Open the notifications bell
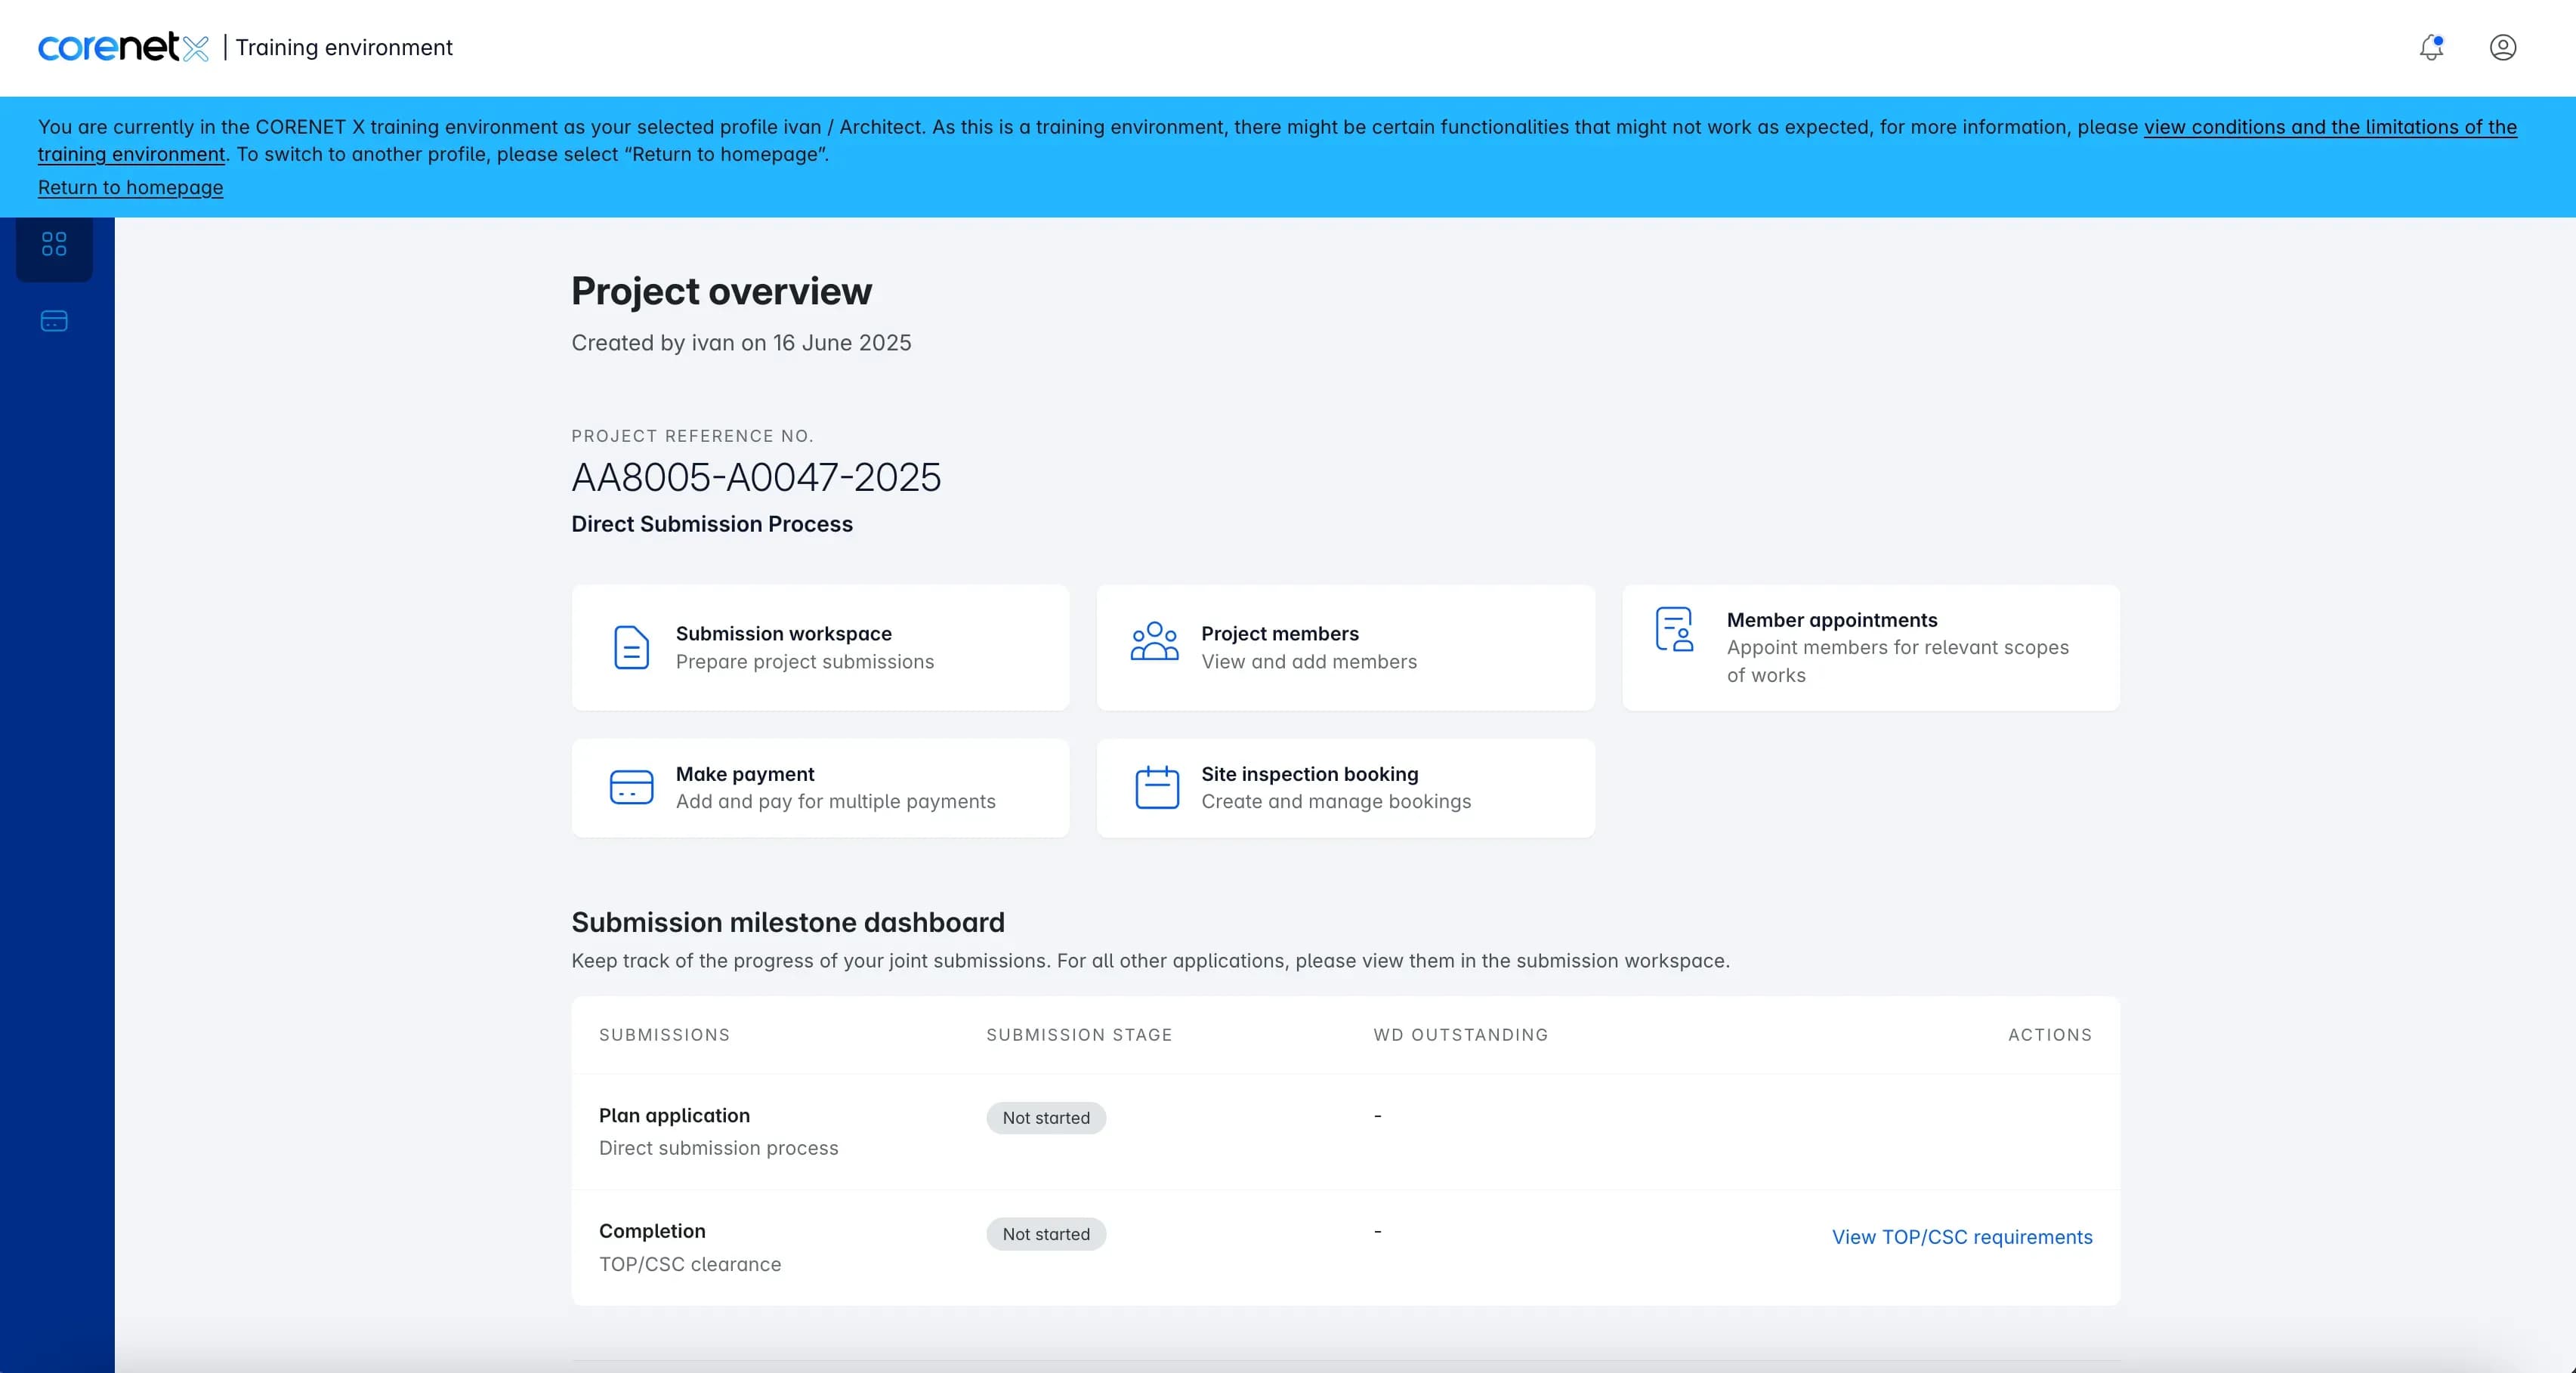Image resolution: width=2576 pixels, height=1373 pixels. tap(2430, 47)
